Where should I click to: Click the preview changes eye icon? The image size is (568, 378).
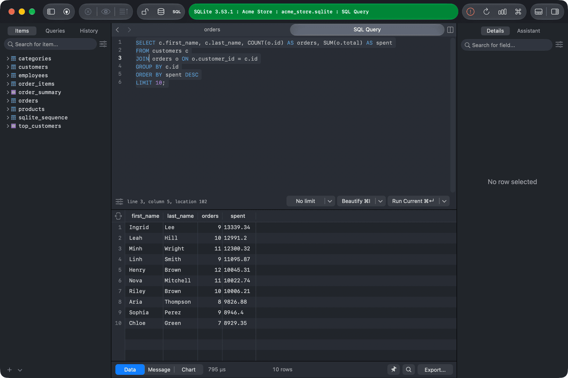click(x=105, y=12)
